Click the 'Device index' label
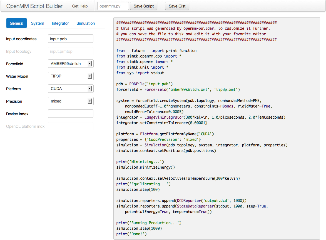The height and width of the screenshot is (240, 326). [x=17, y=114]
